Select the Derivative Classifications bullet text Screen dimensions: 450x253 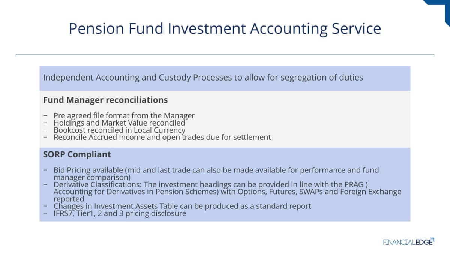coord(227,192)
